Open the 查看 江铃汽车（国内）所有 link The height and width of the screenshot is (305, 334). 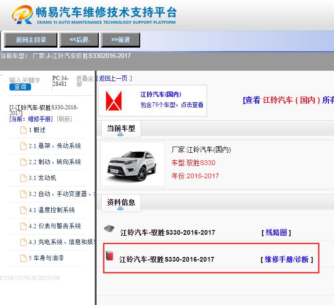[288, 100]
